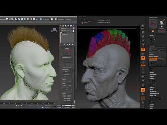
Task: Click the Presets Load button
Action: (x=64, y=81)
